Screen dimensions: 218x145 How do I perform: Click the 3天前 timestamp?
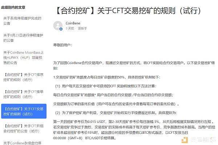(x=70, y=28)
